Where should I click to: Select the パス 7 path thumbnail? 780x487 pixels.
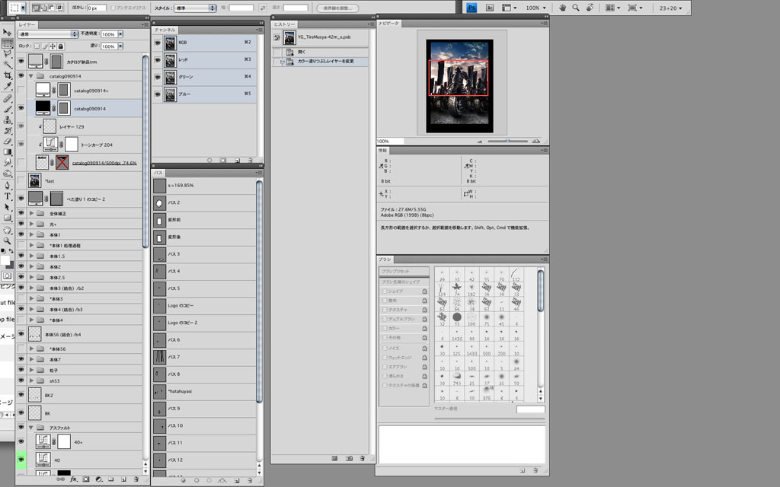point(159,357)
